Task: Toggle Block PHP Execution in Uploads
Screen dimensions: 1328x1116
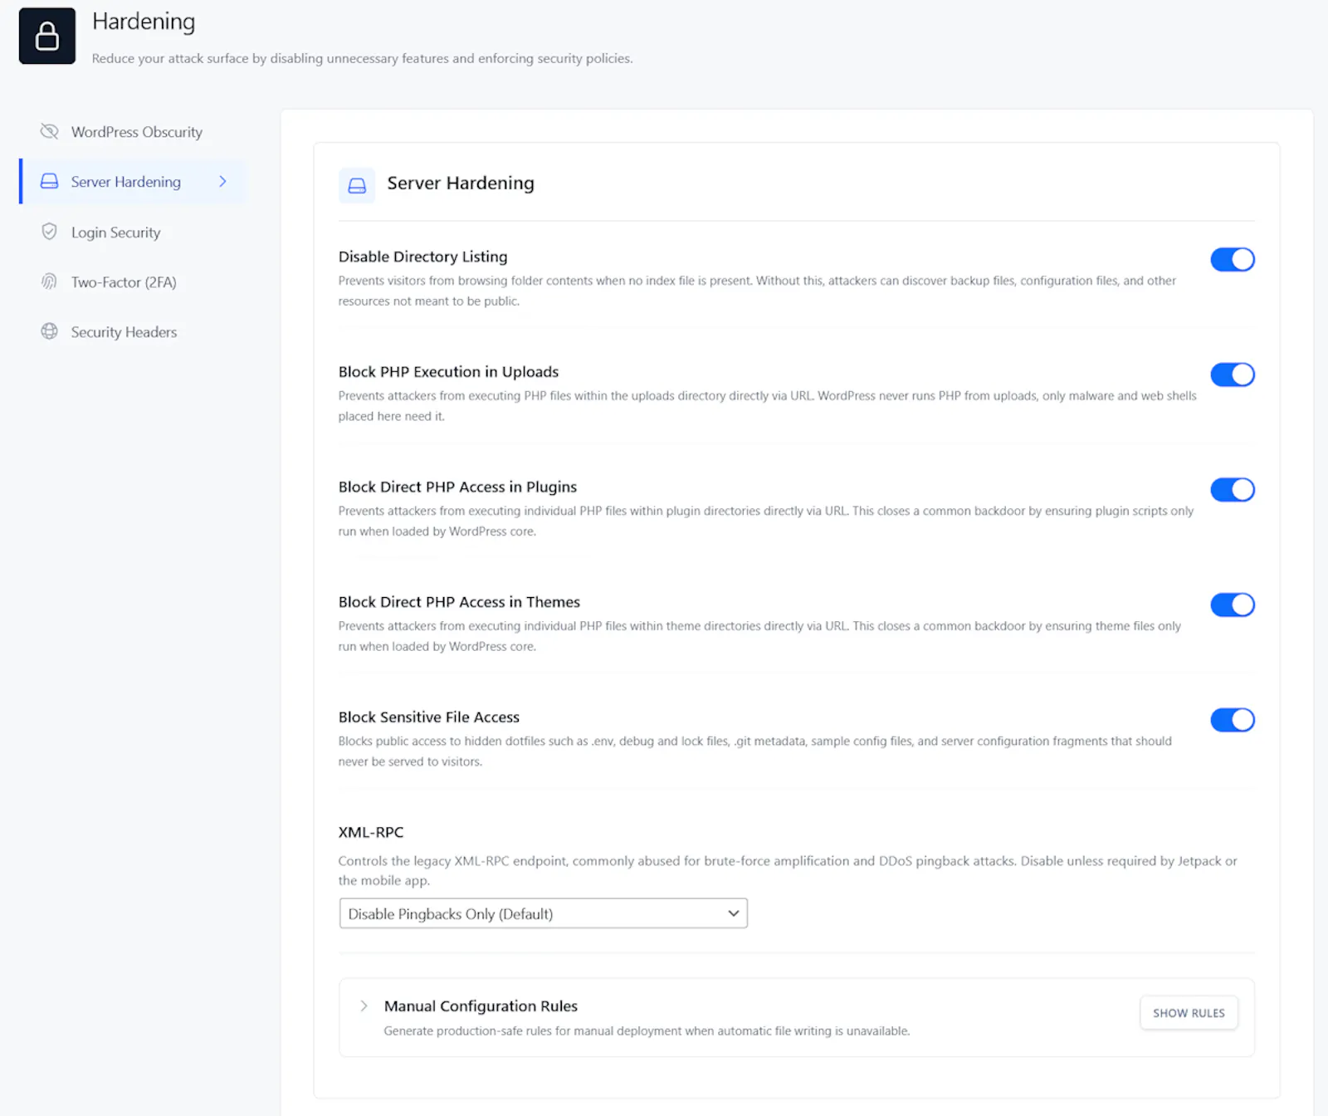Action: (x=1233, y=374)
